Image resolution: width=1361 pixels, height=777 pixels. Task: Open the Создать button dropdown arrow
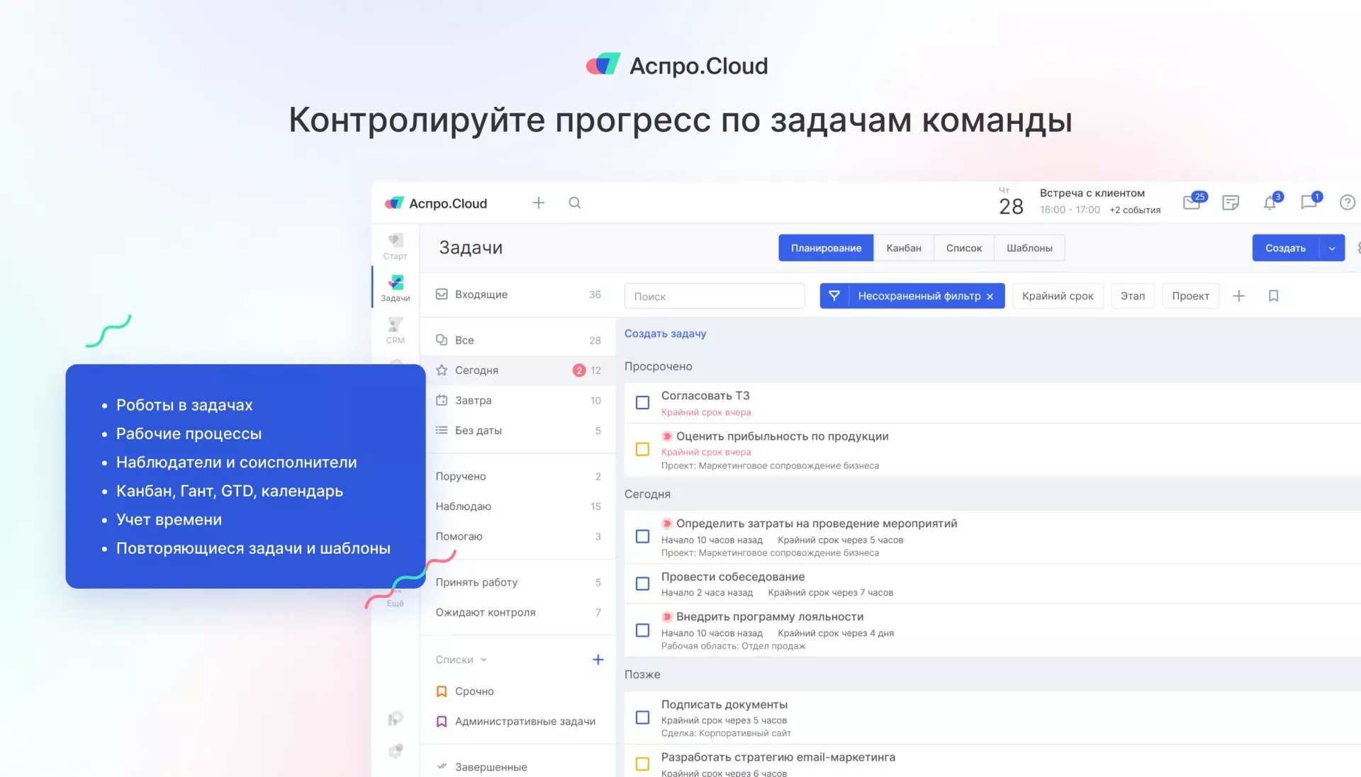click(1333, 248)
